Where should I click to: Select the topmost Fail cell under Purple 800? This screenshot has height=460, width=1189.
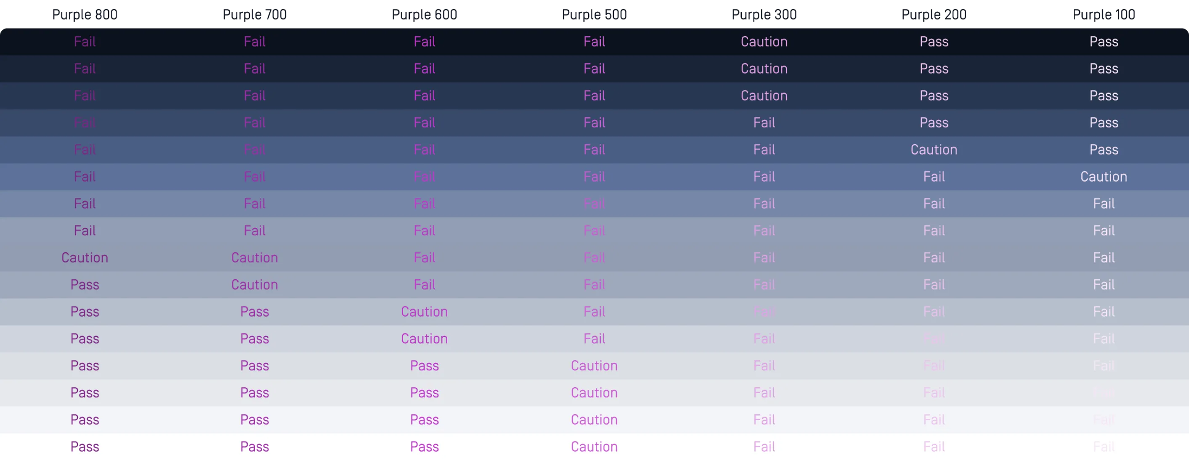85,42
